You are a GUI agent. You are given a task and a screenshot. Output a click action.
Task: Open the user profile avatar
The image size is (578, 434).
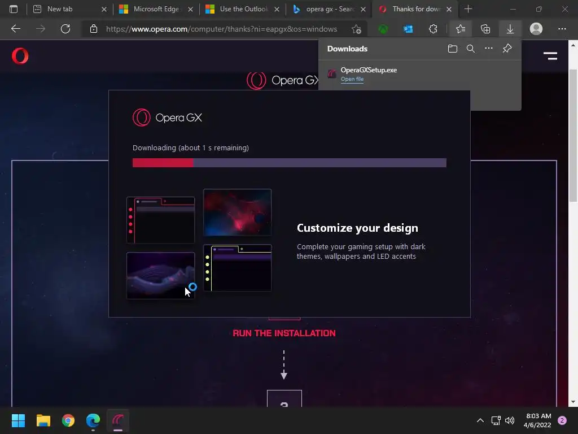[536, 29]
